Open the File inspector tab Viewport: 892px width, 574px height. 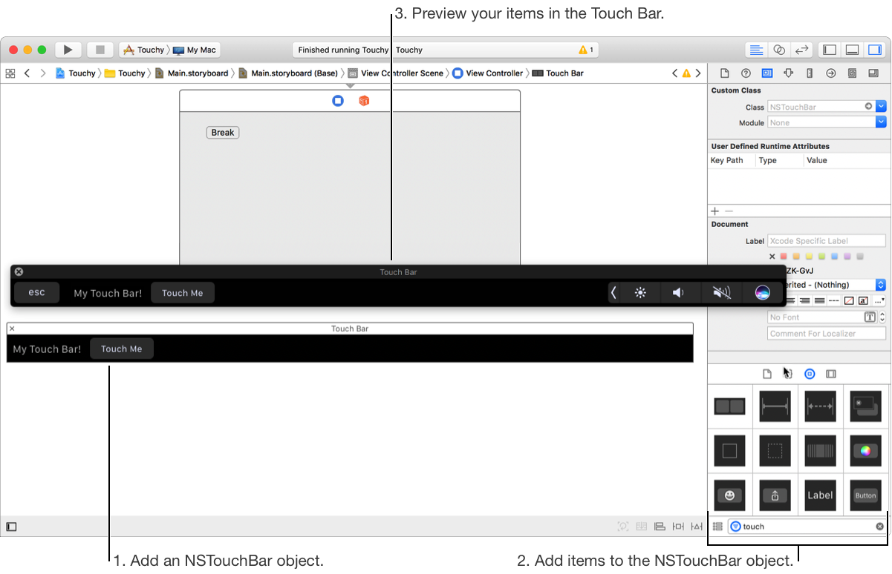(x=725, y=73)
